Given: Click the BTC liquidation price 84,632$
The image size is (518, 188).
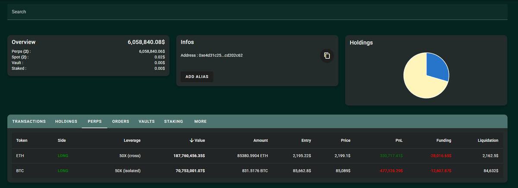Looking at the screenshot, I should [490, 171].
